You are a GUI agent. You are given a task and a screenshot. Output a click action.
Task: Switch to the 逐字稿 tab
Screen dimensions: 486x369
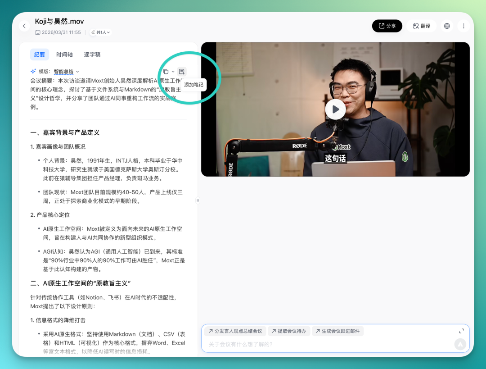tap(92, 55)
